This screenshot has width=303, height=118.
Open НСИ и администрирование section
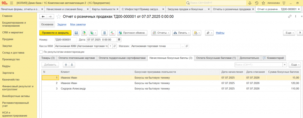coord(14,114)
